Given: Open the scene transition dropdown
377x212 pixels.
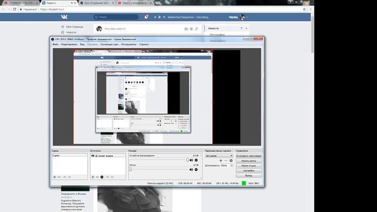Looking at the screenshot, I should click(219, 155).
